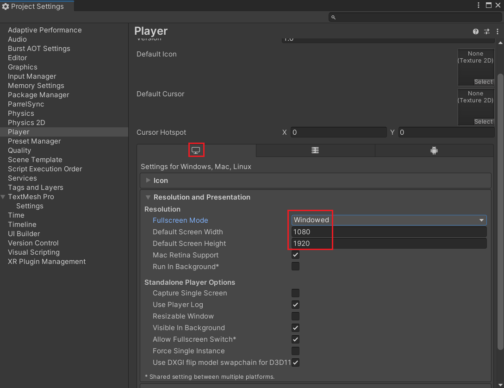
Task: Enable Resizable Window checkbox
Action: (295, 316)
